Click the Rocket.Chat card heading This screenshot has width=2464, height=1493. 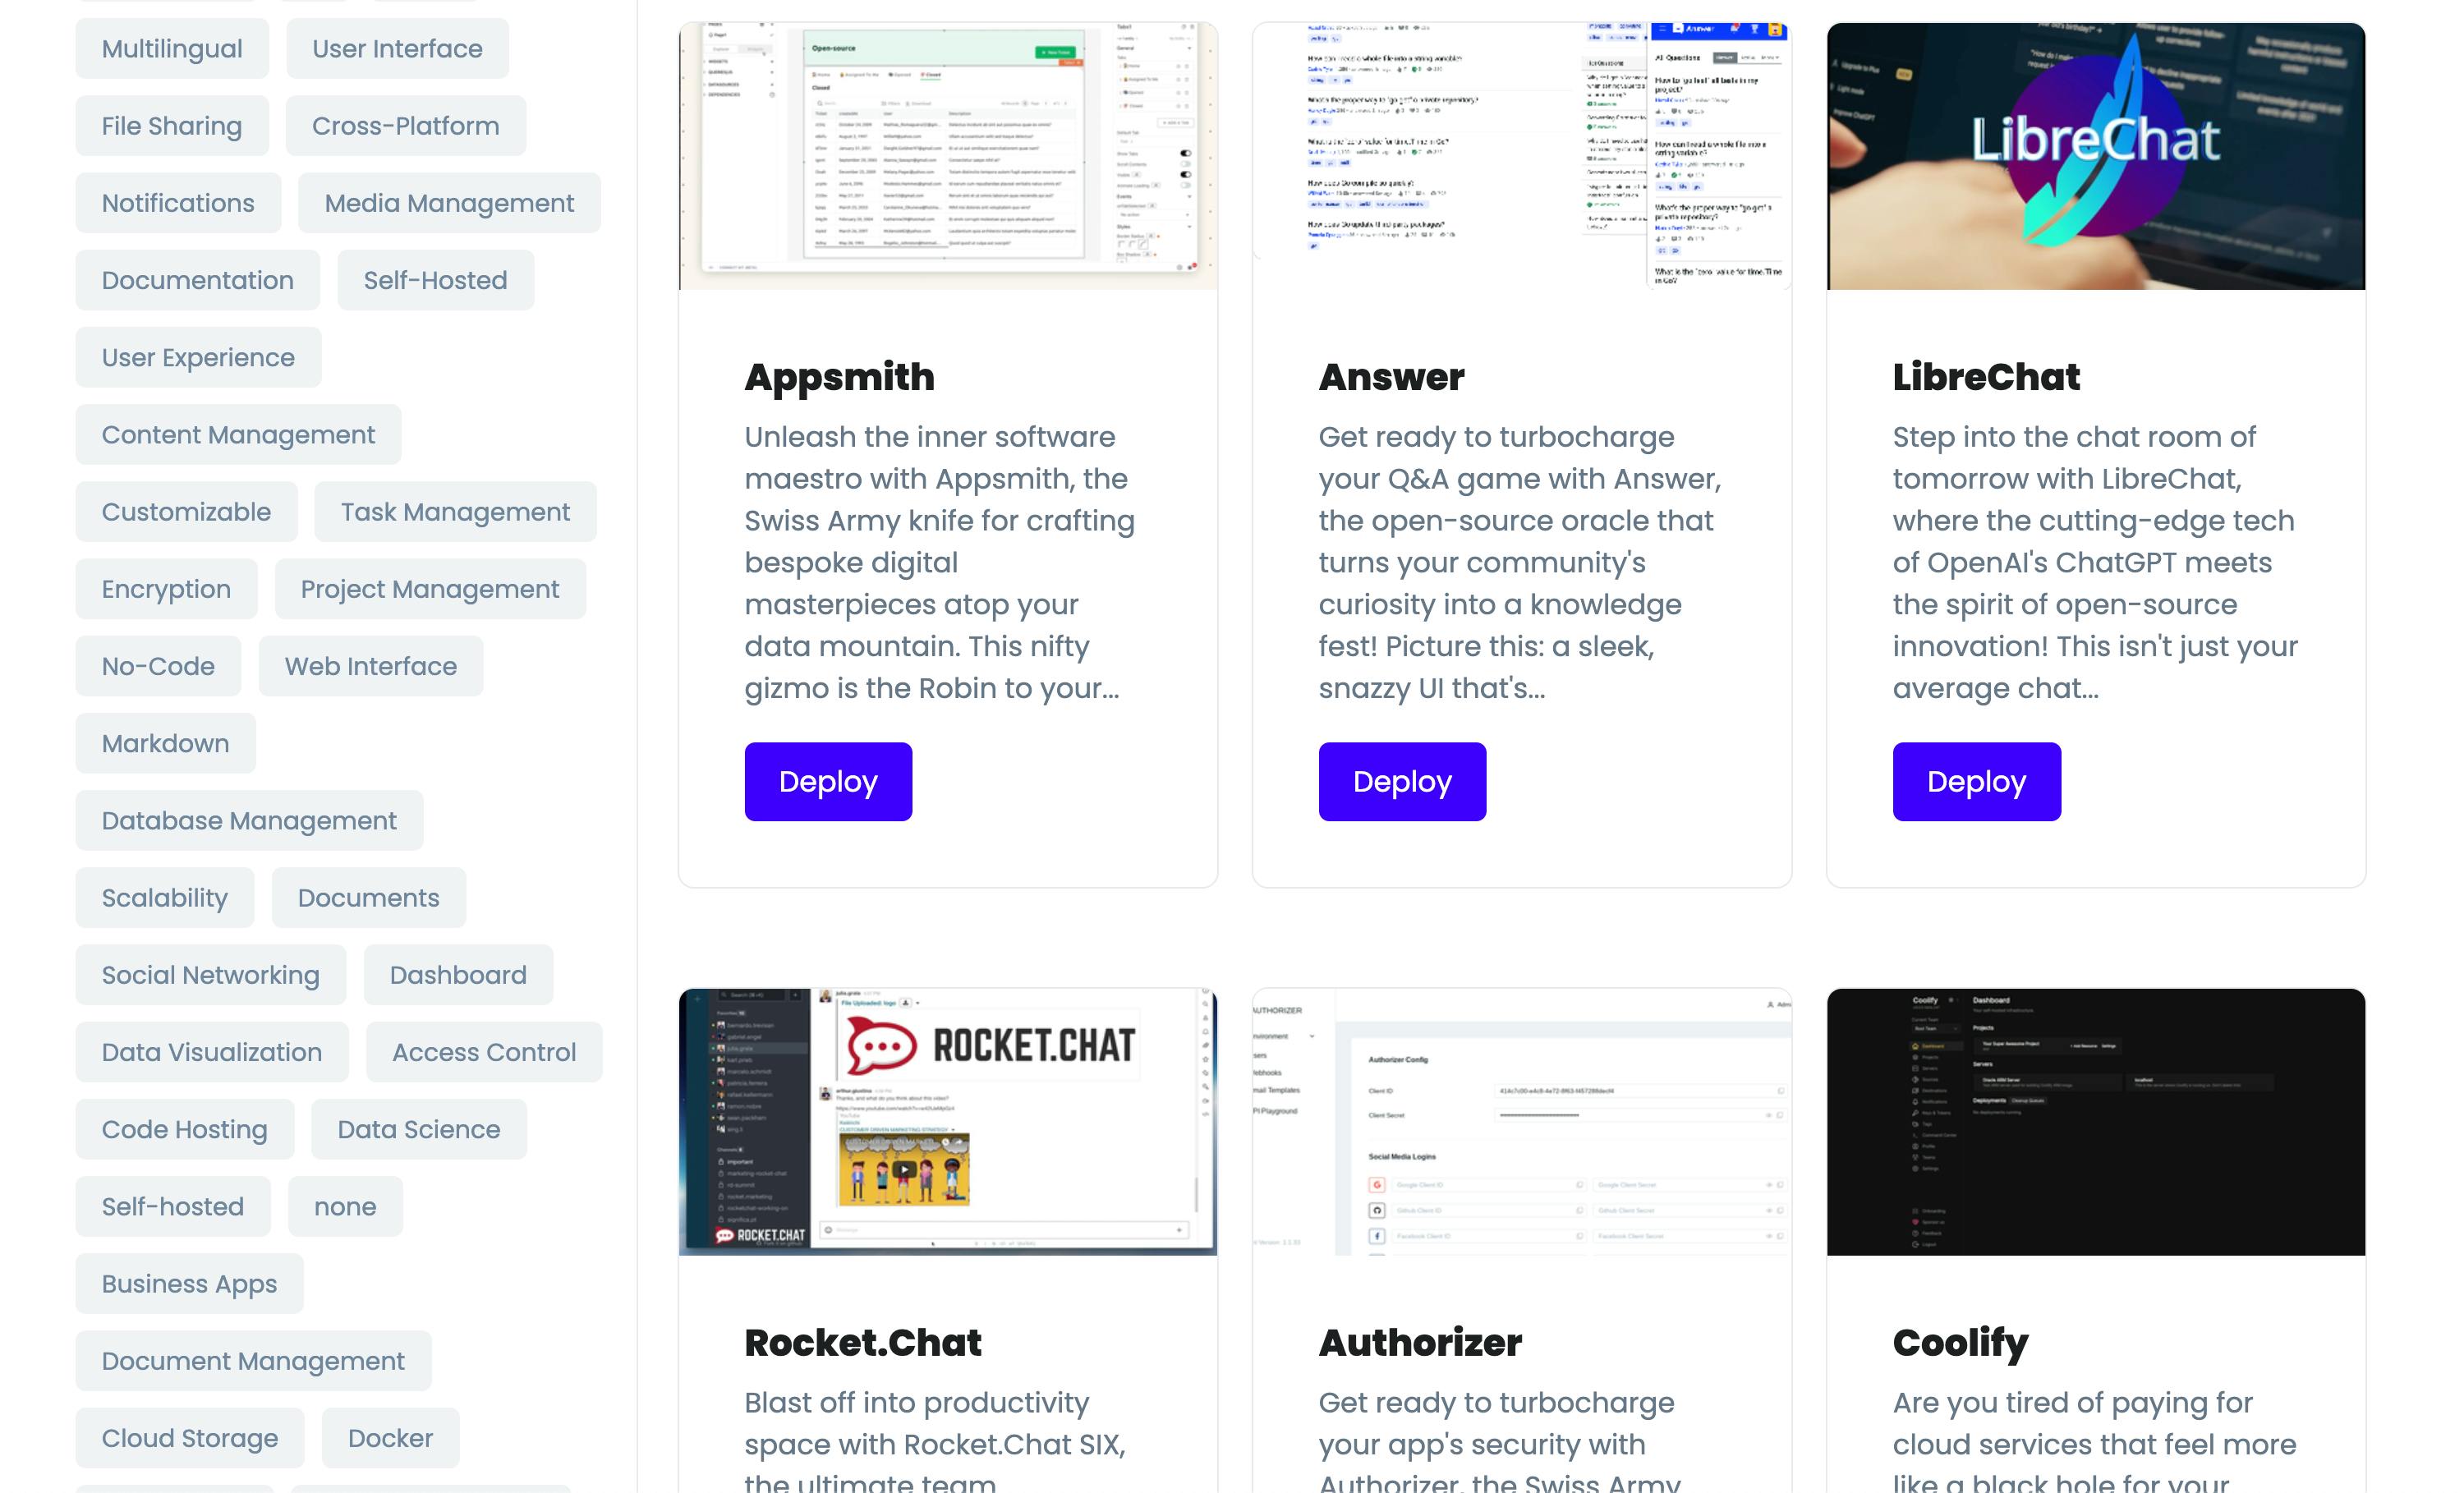point(863,1343)
